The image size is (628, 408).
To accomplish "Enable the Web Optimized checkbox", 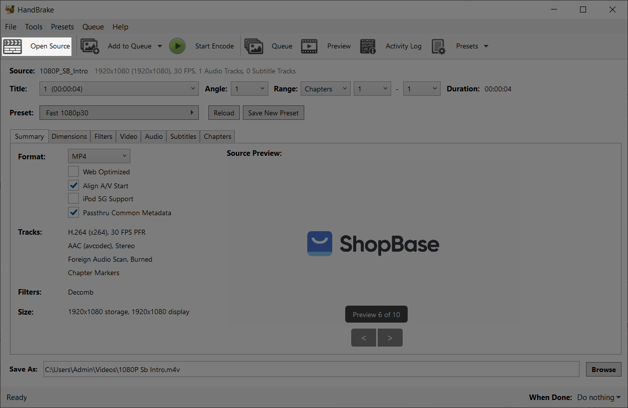I will tap(73, 172).
